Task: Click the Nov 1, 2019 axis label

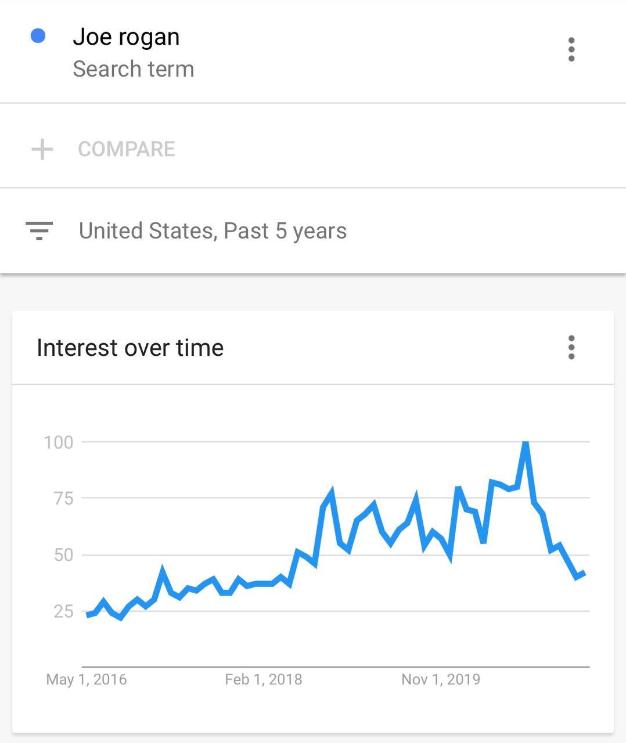Action: coord(441,679)
